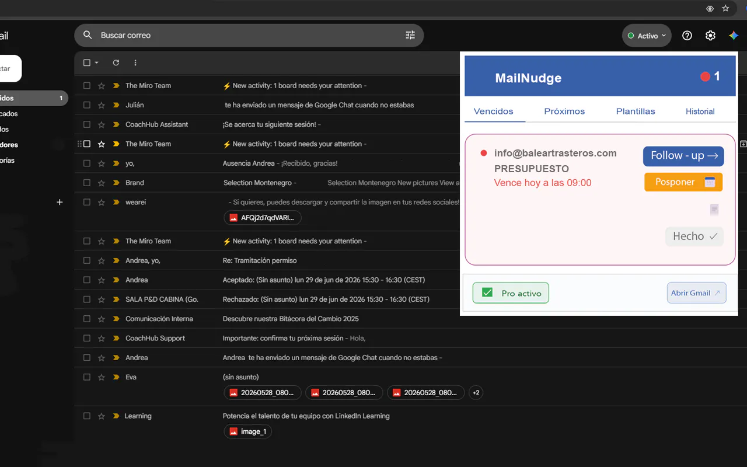
Task: Click the search magnifier icon in Buscar correo
Action: point(88,35)
